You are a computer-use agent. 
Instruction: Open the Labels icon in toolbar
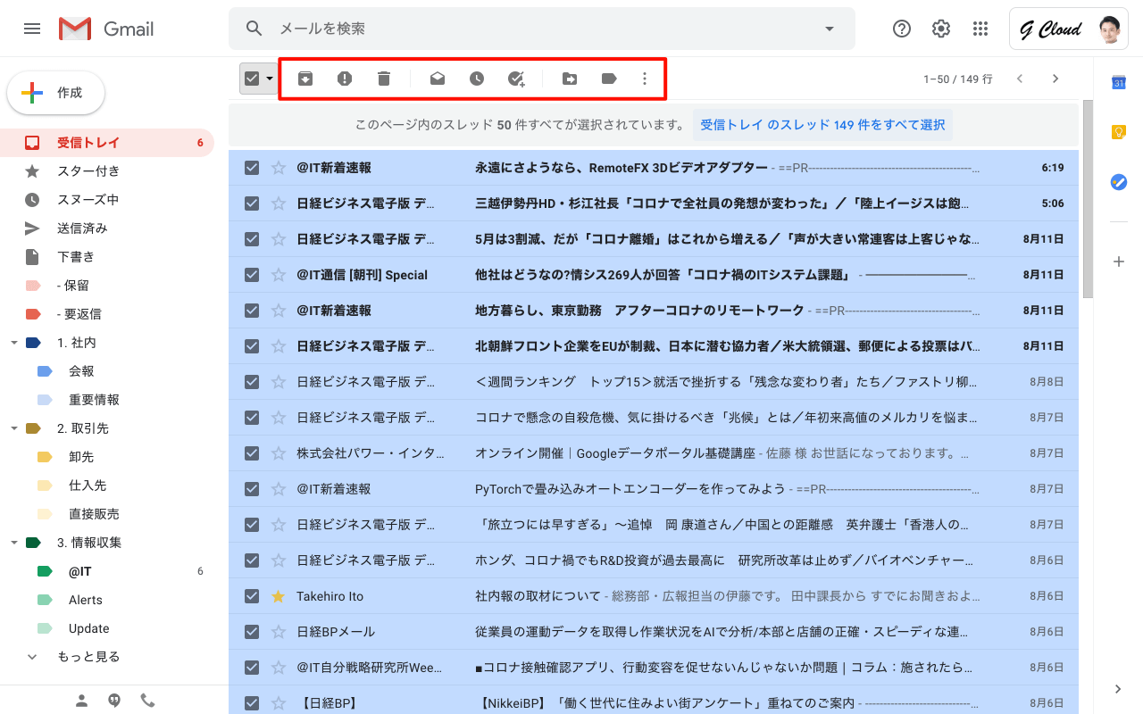click(x=609, y=79)
